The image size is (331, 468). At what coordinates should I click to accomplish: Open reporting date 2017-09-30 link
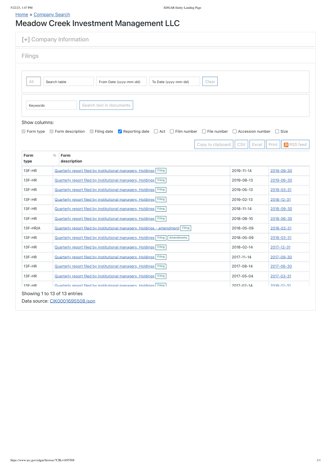pos(281,257)
